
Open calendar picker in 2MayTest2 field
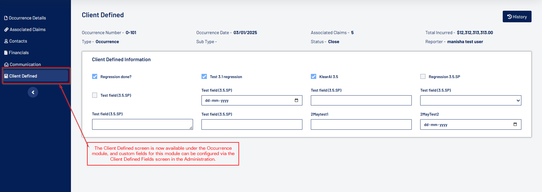[515, 124]
